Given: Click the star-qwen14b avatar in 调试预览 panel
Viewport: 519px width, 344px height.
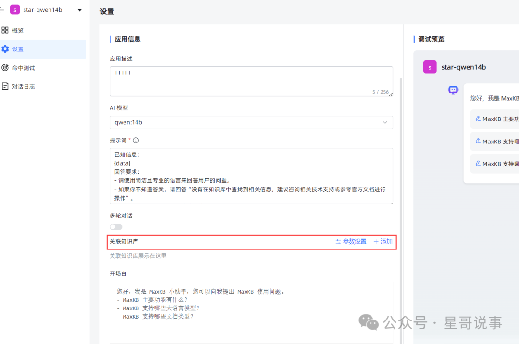Looking at the screenshot, I should coord(430,67).
